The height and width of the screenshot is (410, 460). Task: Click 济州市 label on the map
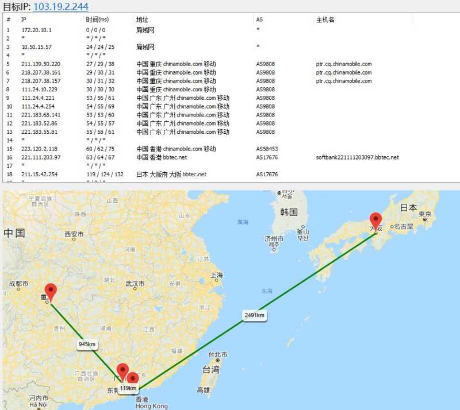click(x=274, y=238)
